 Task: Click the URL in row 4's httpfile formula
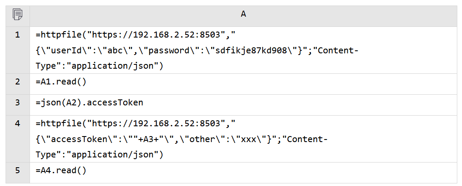pos(159,124)
